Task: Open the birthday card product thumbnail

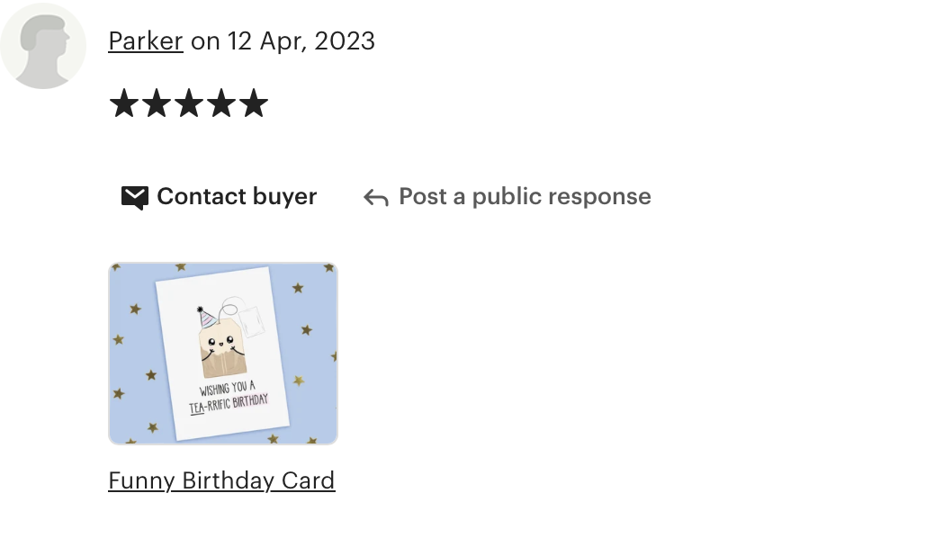Action: 223,354
